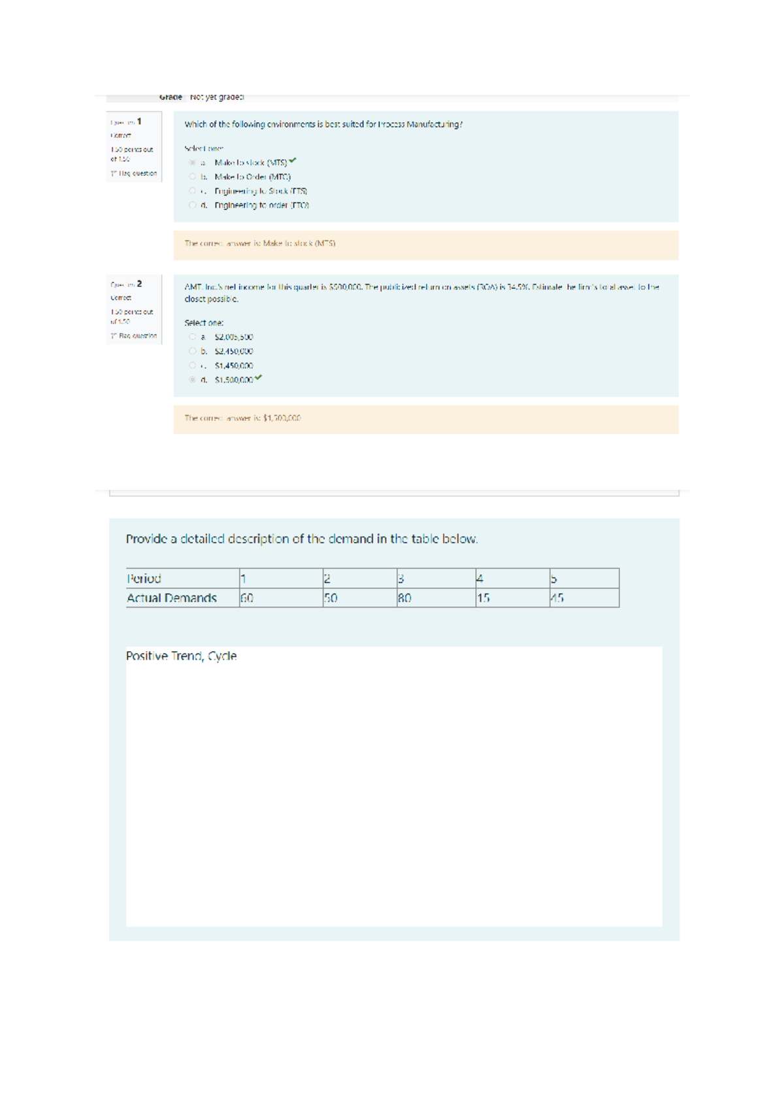
Task: Select Engineering to order (ETO) answer
Action: (x=192, y=205)
